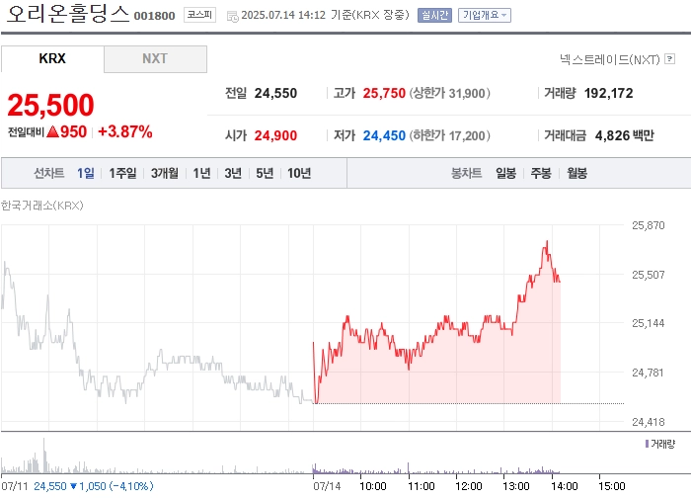Click the low price 24,450
This screenshot has height=499, width=691.
(384, 135)
